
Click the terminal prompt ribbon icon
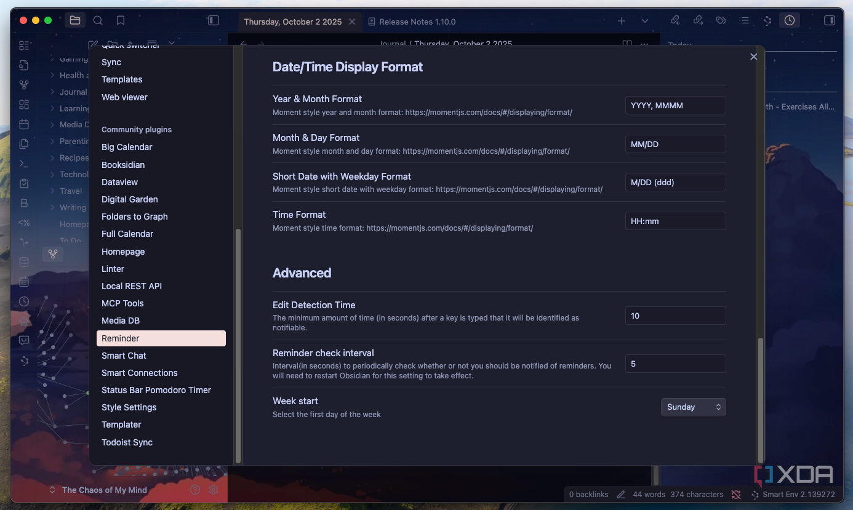tap(24, 164)
